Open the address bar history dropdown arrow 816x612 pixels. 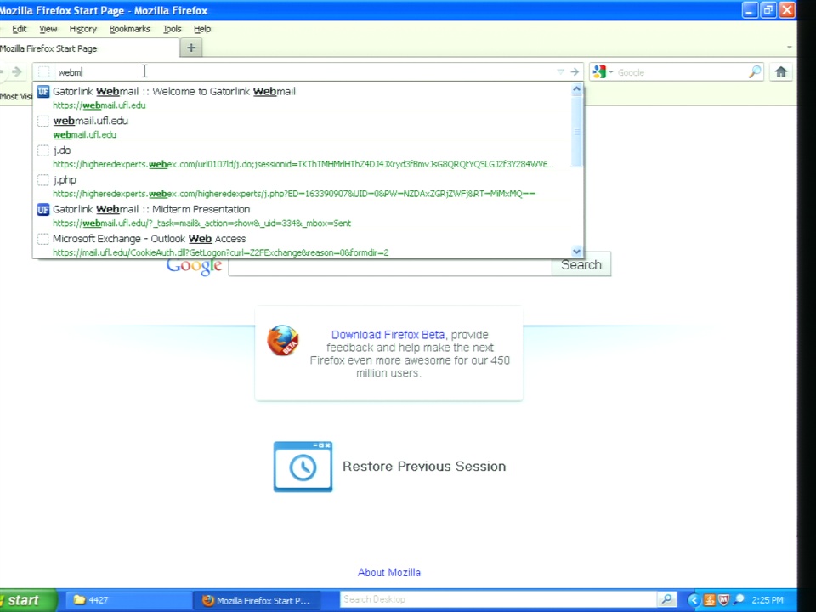(560, 71)
